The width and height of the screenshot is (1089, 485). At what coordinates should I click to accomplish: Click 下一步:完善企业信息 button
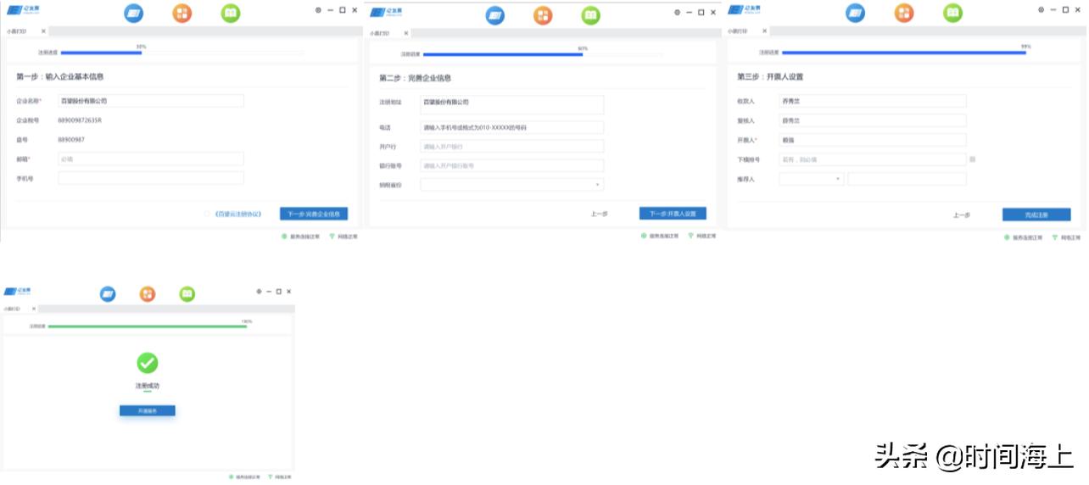pos(314,214)
